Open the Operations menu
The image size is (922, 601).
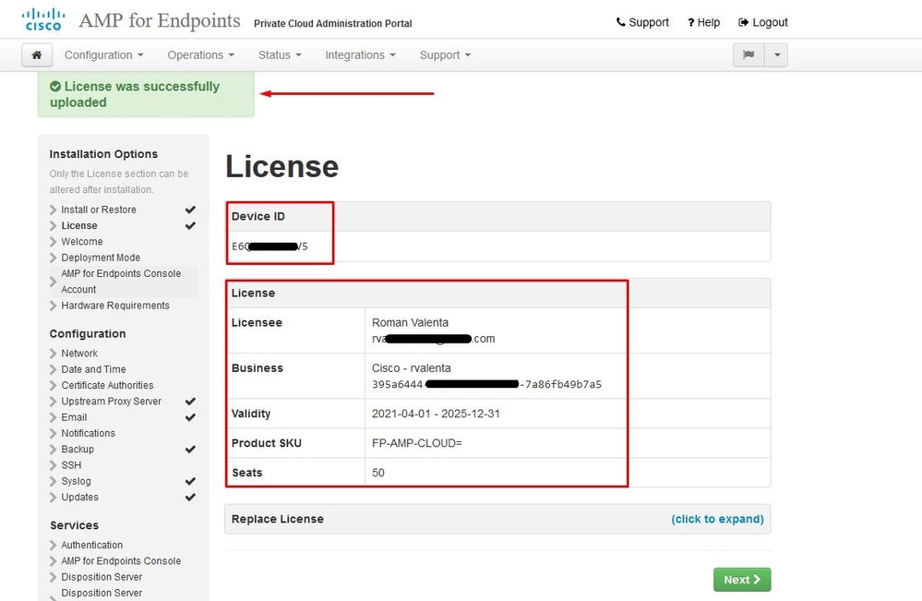(x=200, y=55)
